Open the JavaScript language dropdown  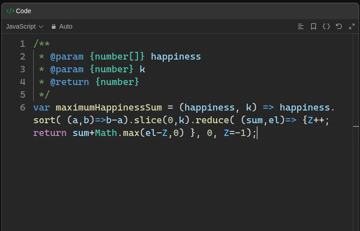pyautogui.click(x=25, y=27)
